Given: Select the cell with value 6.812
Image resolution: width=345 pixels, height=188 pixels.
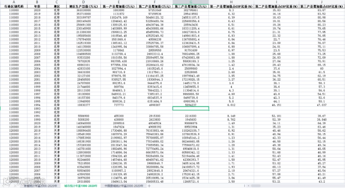Looking at the screenshot, I should (231, 105).
